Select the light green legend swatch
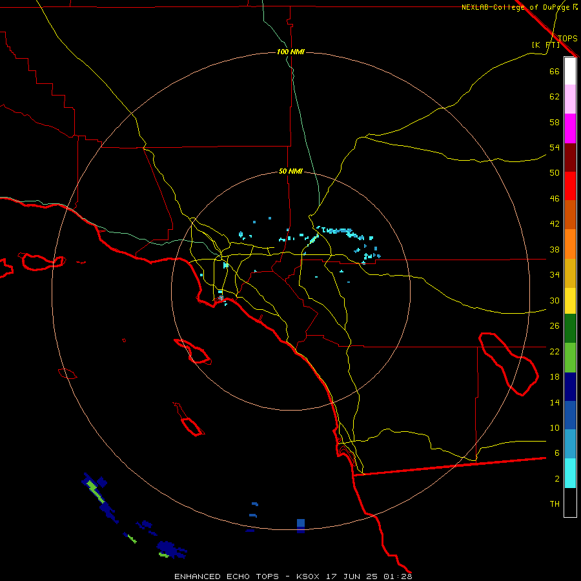The width and height of the screenshot is (581, 581). [570, 358]
